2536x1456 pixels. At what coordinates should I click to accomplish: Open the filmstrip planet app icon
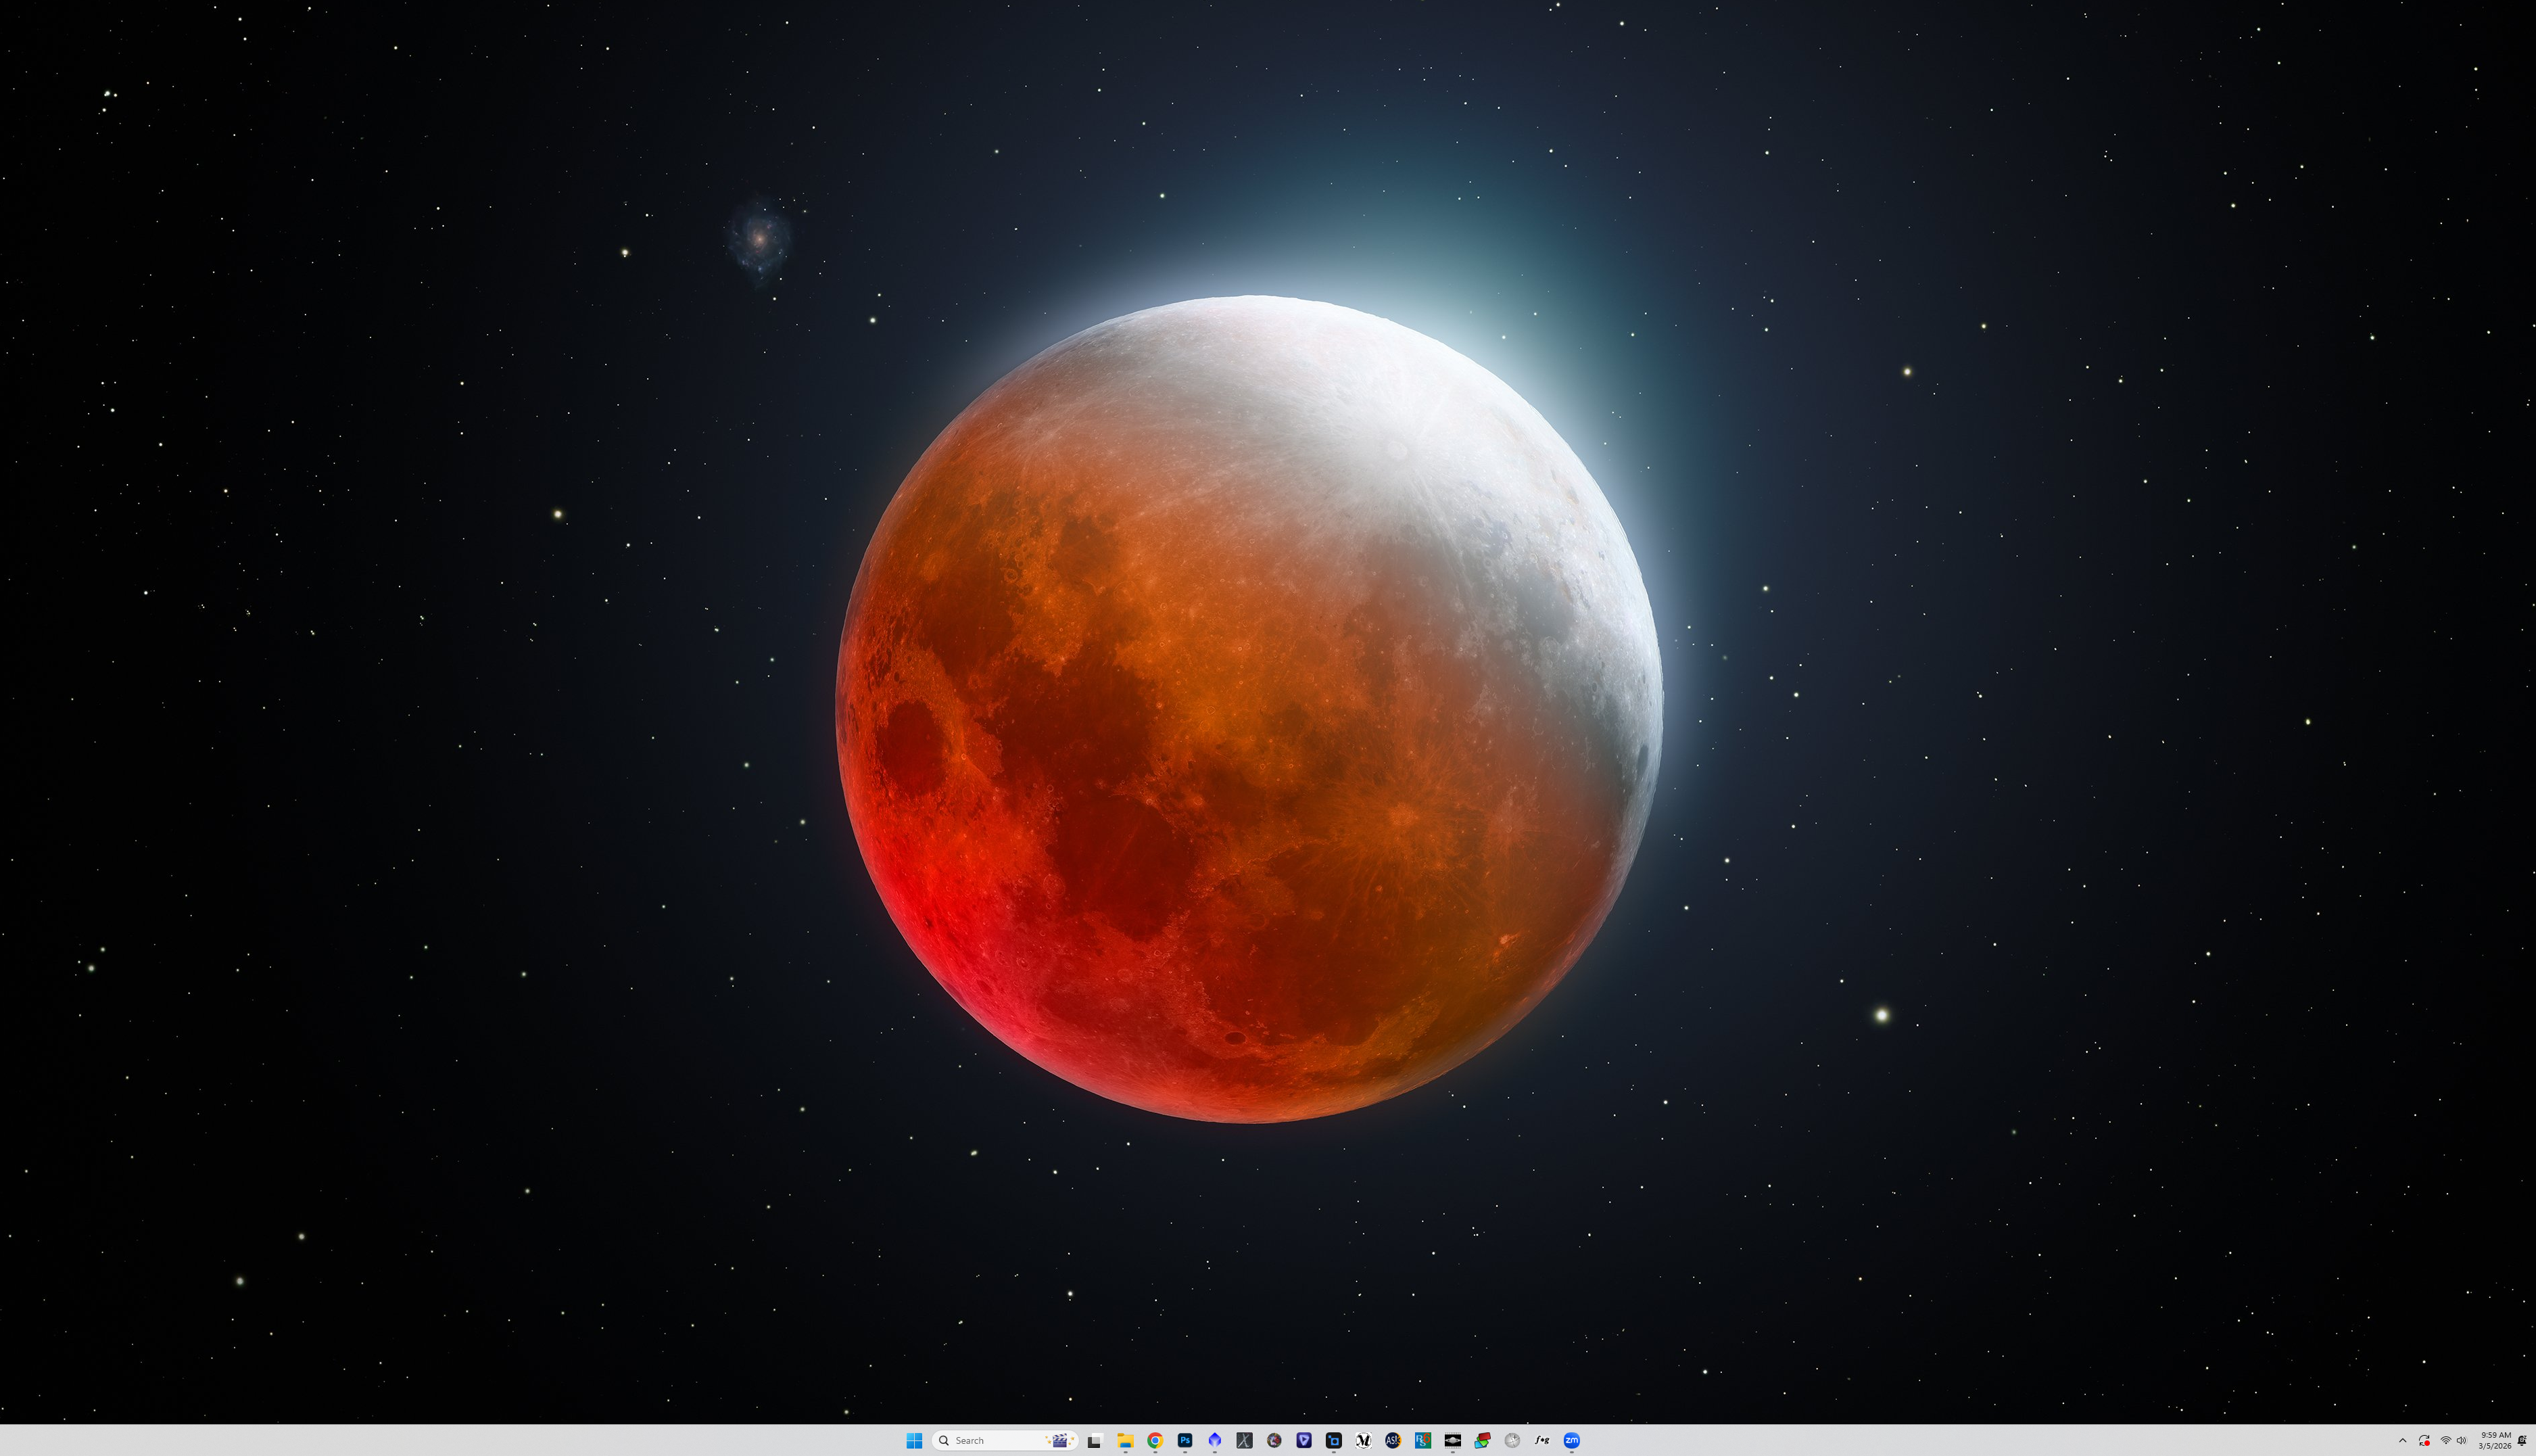1452,1440
